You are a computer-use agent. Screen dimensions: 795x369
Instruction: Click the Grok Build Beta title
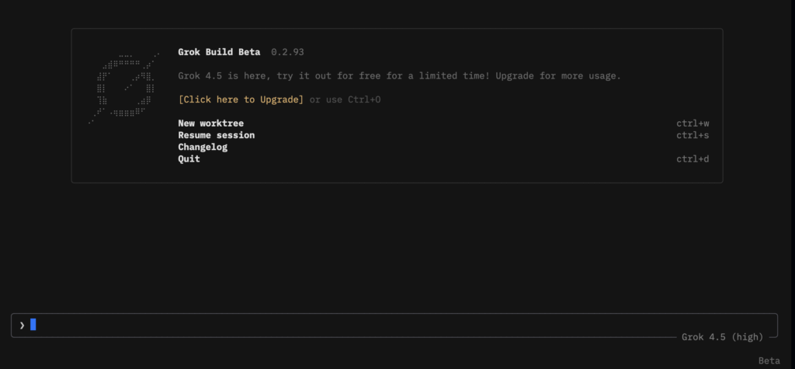click(x=219, y=52)
